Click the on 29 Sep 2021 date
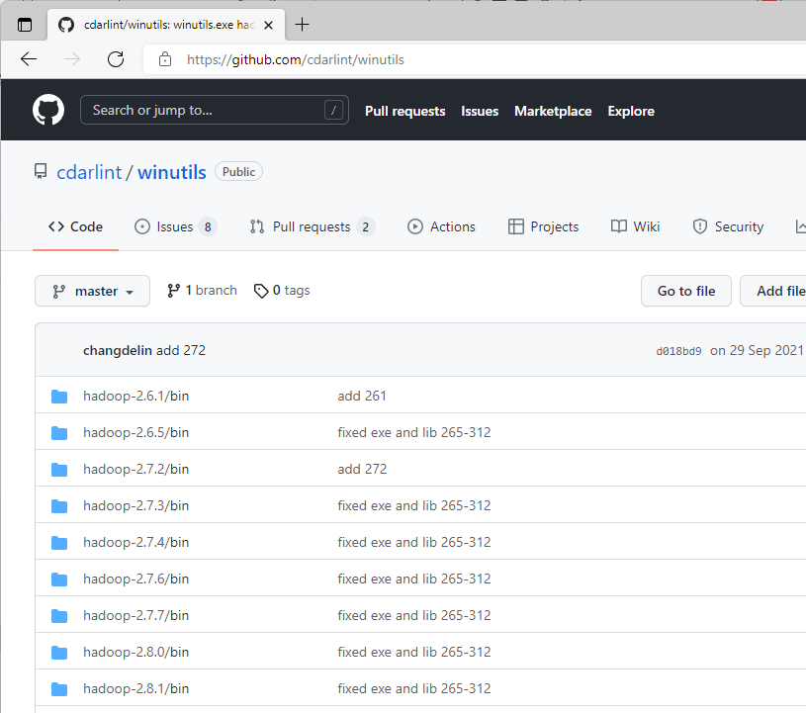This screenshot has height=713, width=806. (757, 351)
